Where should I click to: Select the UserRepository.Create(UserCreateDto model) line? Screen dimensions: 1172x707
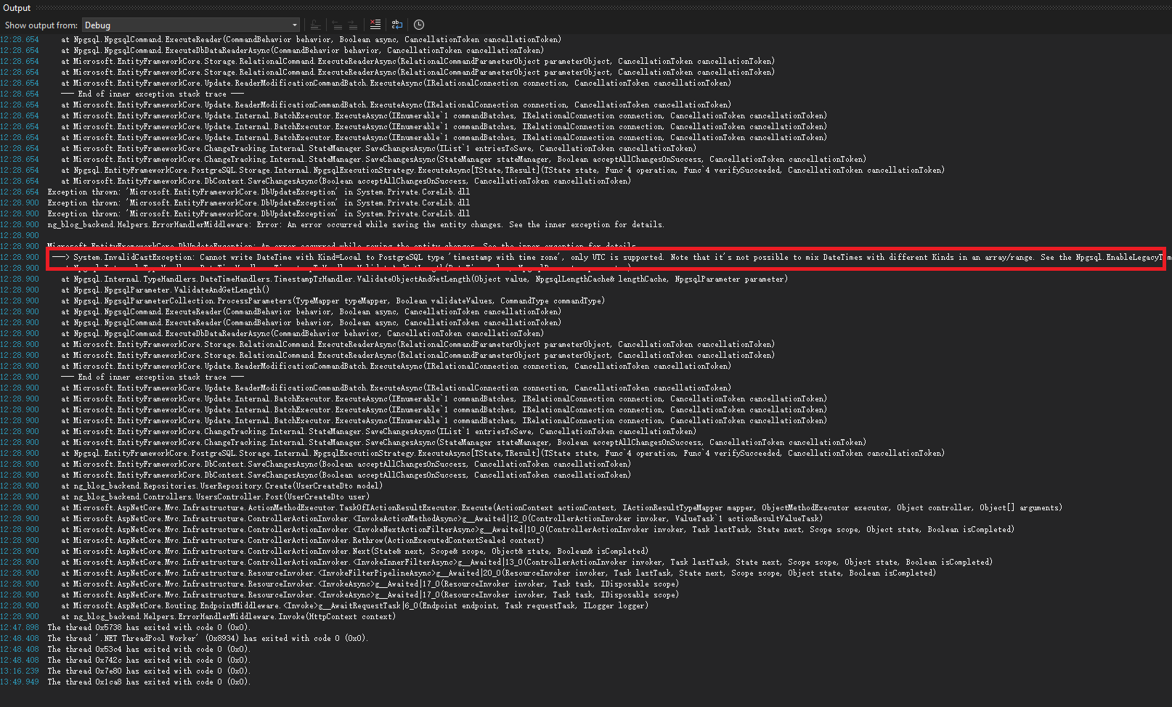click(221, 486)
